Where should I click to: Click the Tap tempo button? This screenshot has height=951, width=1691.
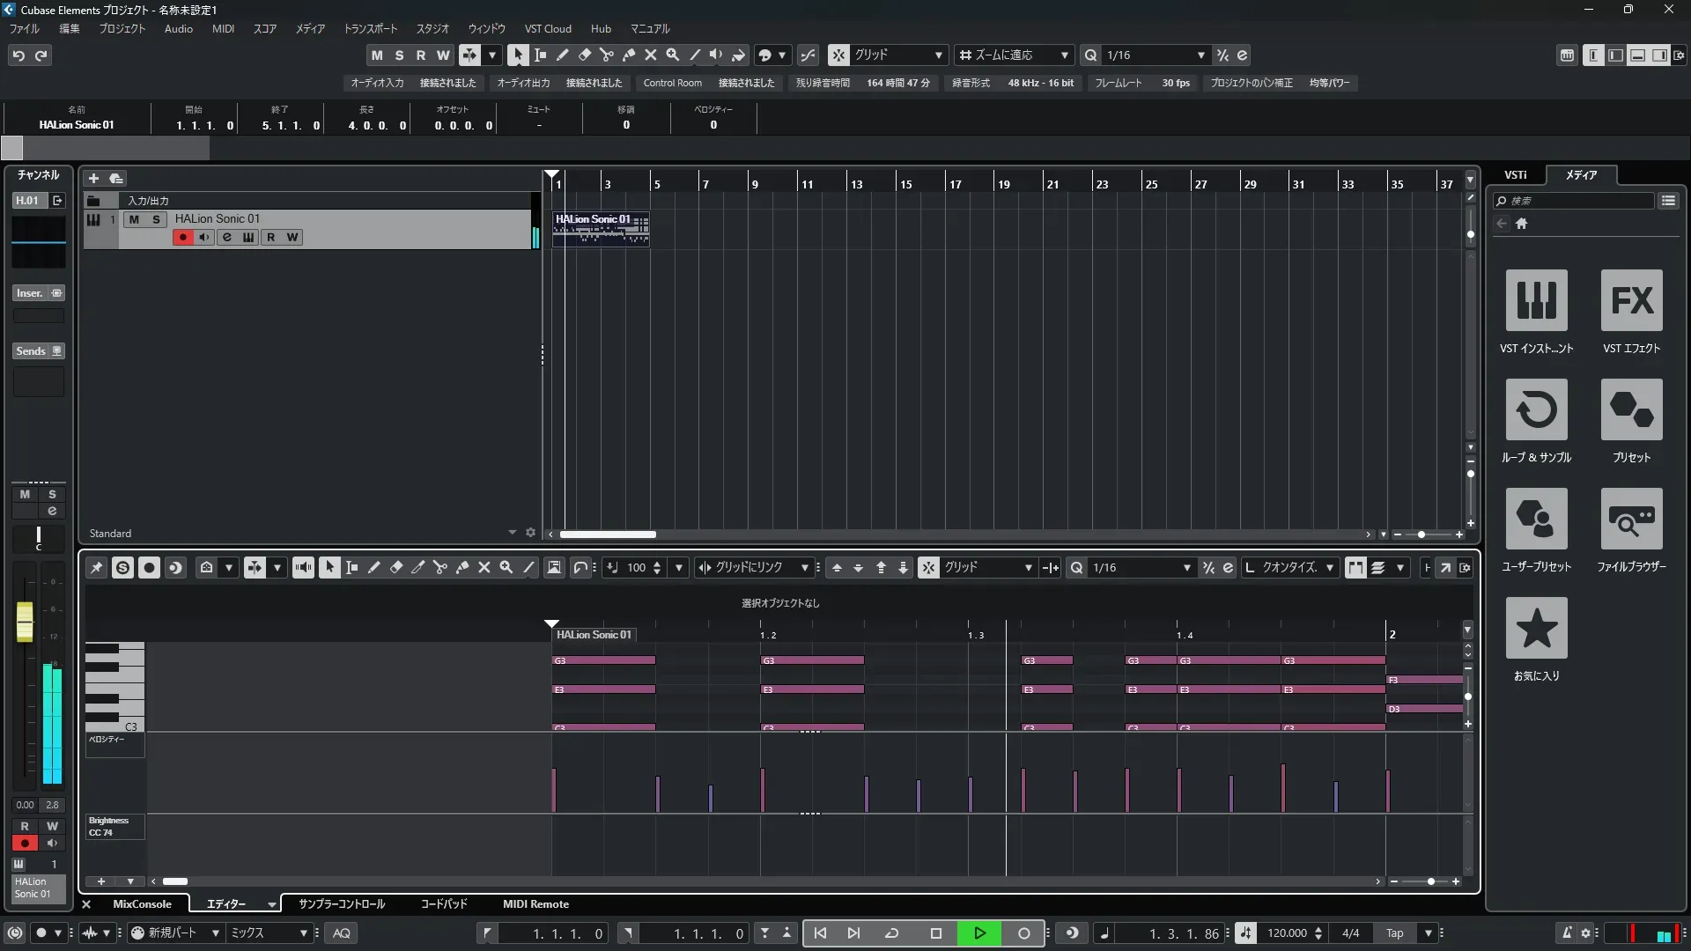[x=1394, y=933]
